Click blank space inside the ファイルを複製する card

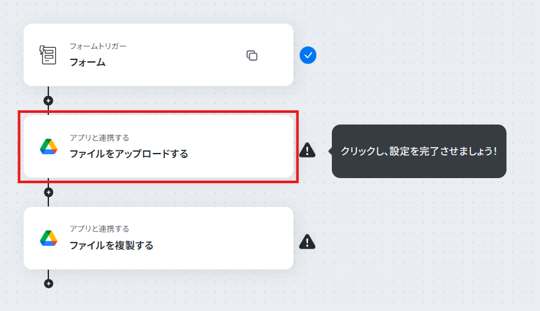pyautogui.click(x=224, y=238)
